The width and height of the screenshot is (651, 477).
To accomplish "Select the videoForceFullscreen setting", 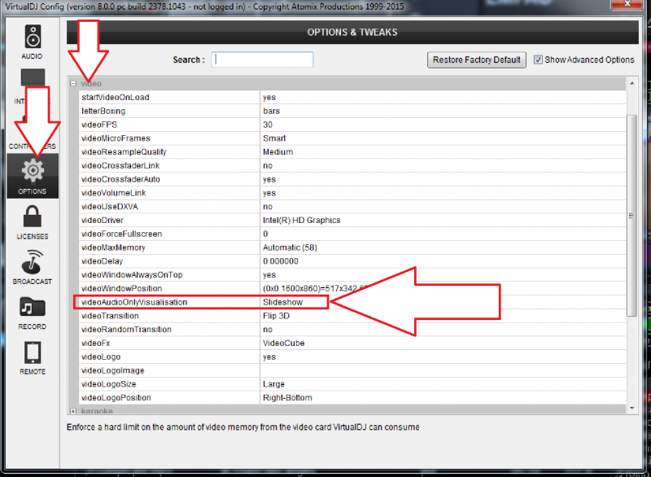I will [x=121, y=234].
